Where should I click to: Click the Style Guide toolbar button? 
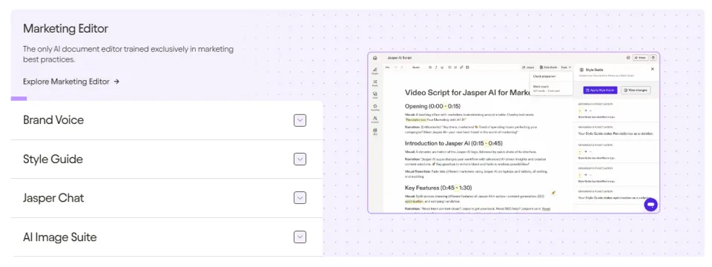pyautogui.click(x=549, y=67)
